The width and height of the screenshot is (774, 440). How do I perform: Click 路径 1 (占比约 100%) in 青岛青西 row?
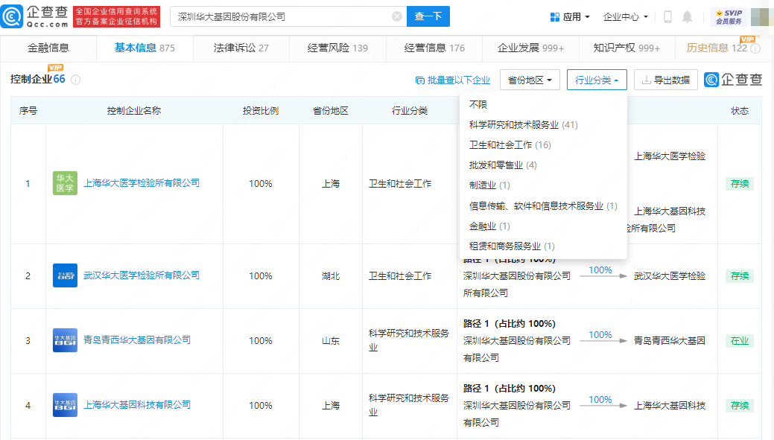pyautogui.click(x=510, y=324)
